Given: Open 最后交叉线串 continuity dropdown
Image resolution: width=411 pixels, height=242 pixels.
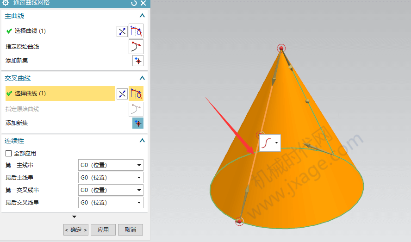Looking at the screenshot, I should [x=111, y=202].
